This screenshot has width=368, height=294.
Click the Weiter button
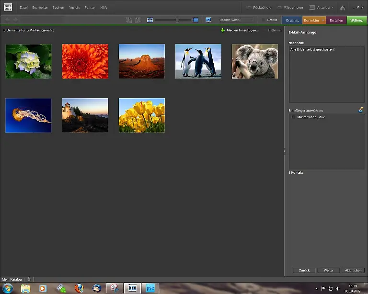tap(328, 271)
